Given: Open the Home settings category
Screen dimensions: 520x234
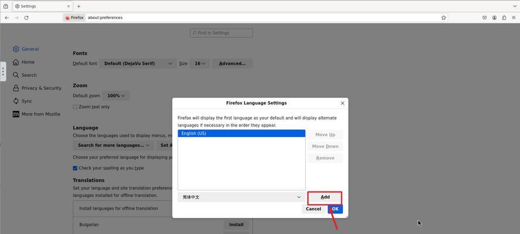Looking at the screenshot, I should [23, 62].
